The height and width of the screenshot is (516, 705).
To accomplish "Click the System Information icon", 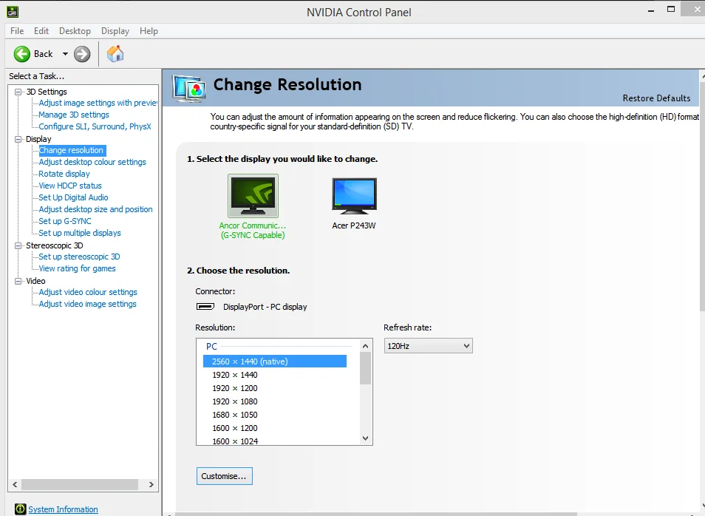I will (20, 509).
